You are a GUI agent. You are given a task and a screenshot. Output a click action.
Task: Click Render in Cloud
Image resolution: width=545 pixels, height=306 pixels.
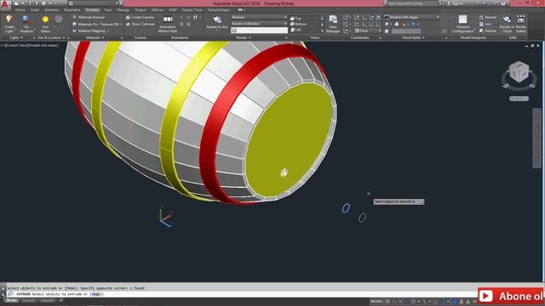pyautogui.click(x=507, y=24)
